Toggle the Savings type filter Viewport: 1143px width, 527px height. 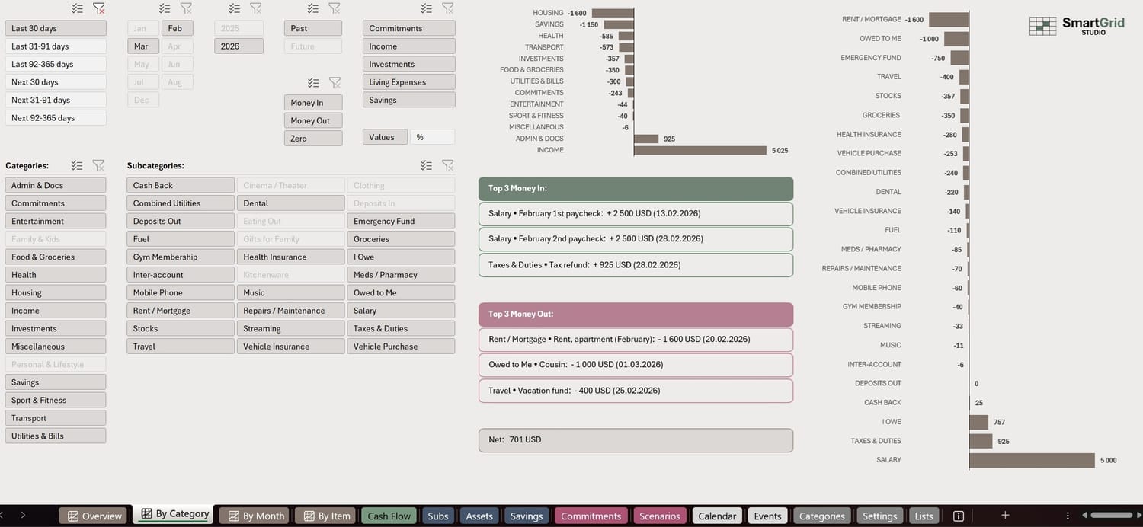click(x=408, y=99)
